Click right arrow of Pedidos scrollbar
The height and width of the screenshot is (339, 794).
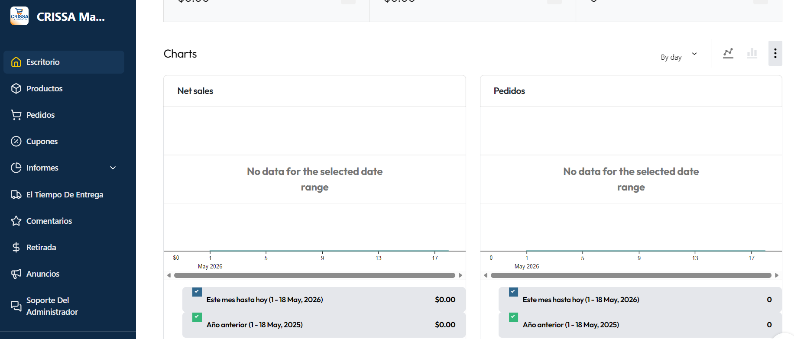(x=777, y=275)
